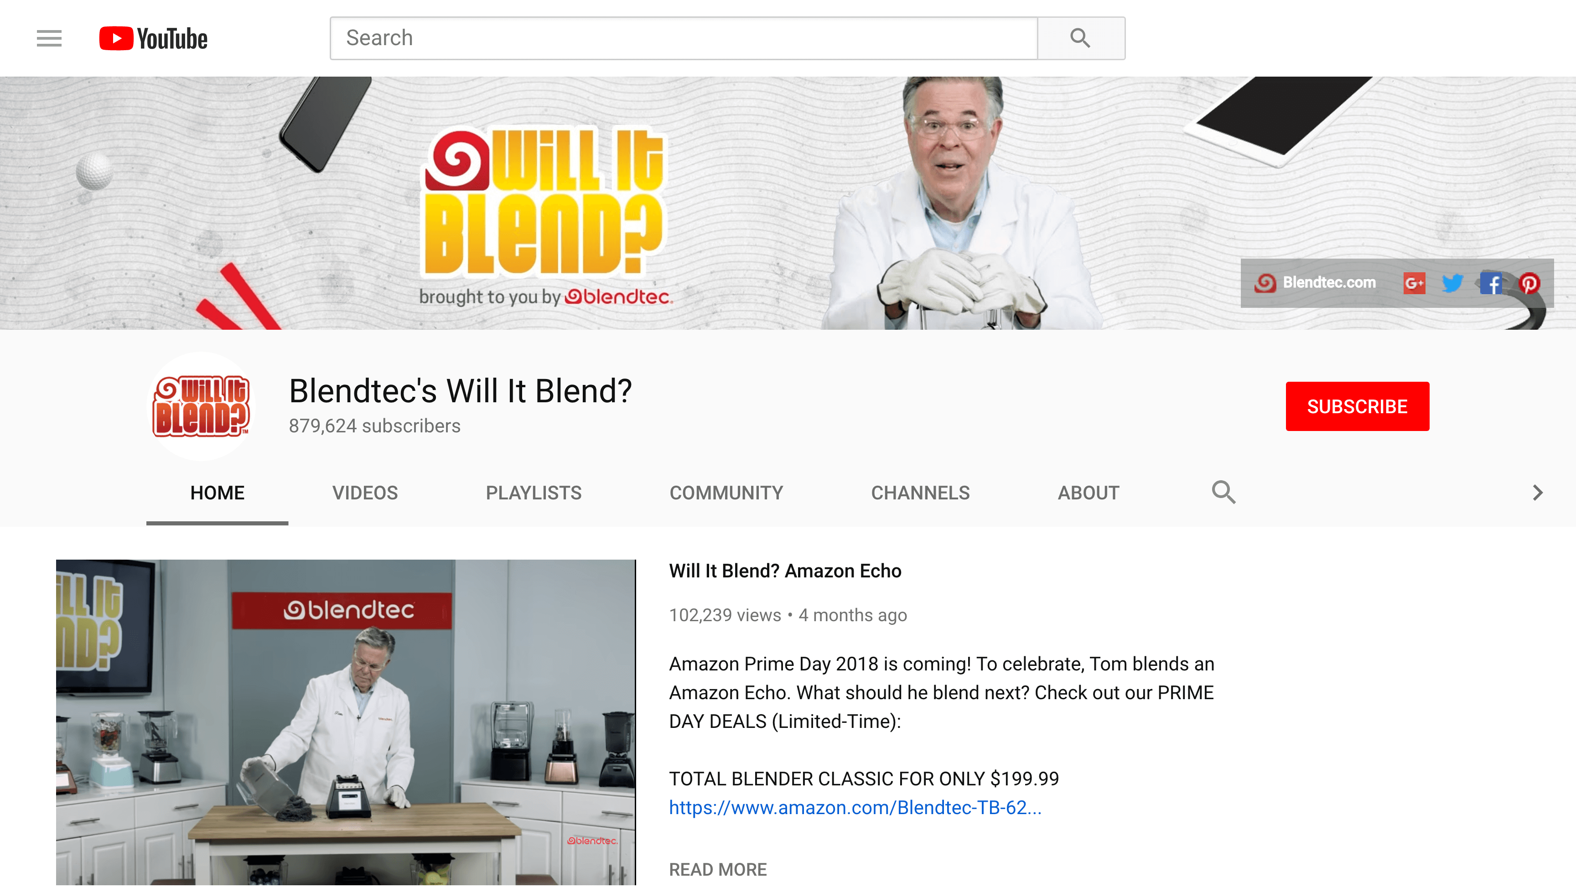Expand description with READ MORE
Screen dimensions: 1576x888
pyautogui.click(x=718, y=869)
